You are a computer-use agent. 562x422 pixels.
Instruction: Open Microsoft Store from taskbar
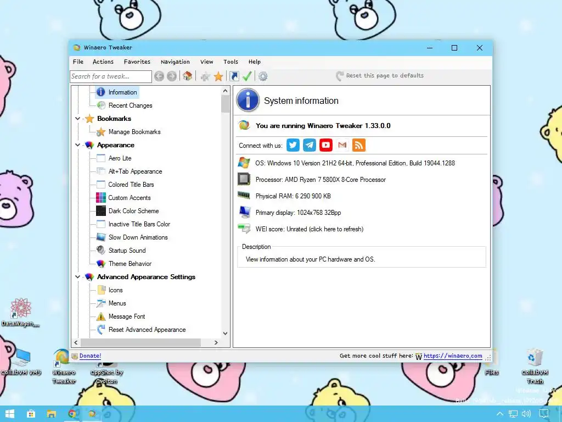[31, 414]
